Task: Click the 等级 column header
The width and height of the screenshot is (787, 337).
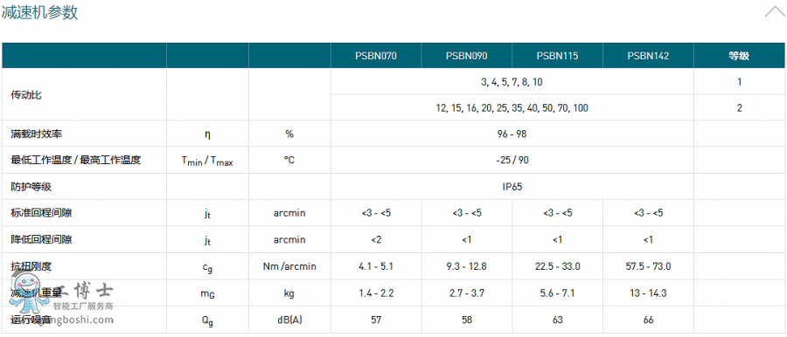Action: click(739, 56)
